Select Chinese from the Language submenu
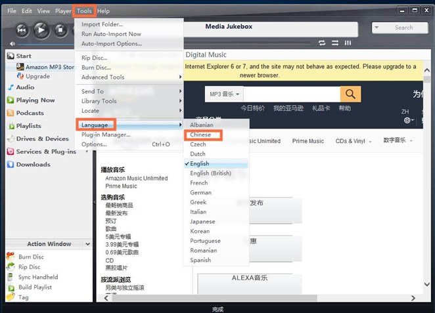The width and height of the screenshot is (435, 313). [201, 135]
